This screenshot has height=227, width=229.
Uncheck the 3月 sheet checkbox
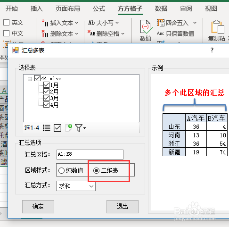tap(46, 98)
